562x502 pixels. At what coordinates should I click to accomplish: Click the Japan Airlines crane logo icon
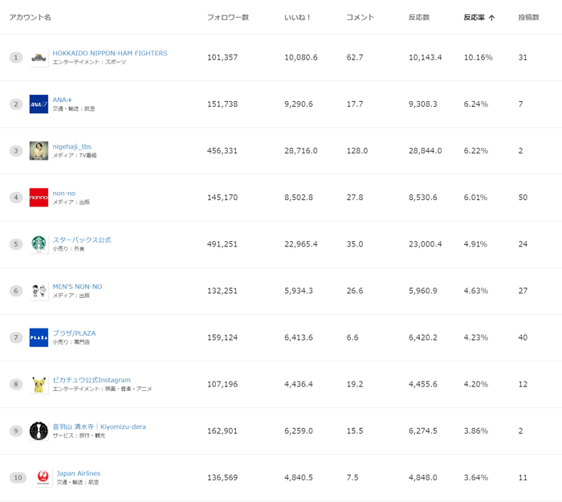[43, 478]
